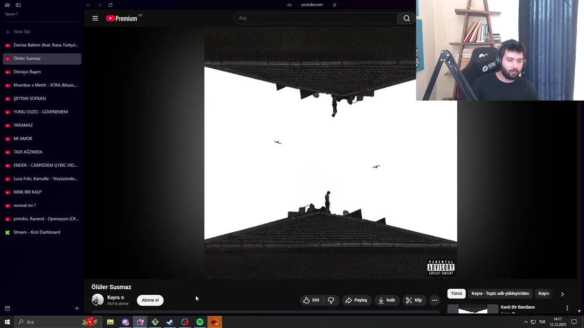
Task: Open more actions three-dot menu
Action: point(434,300)
